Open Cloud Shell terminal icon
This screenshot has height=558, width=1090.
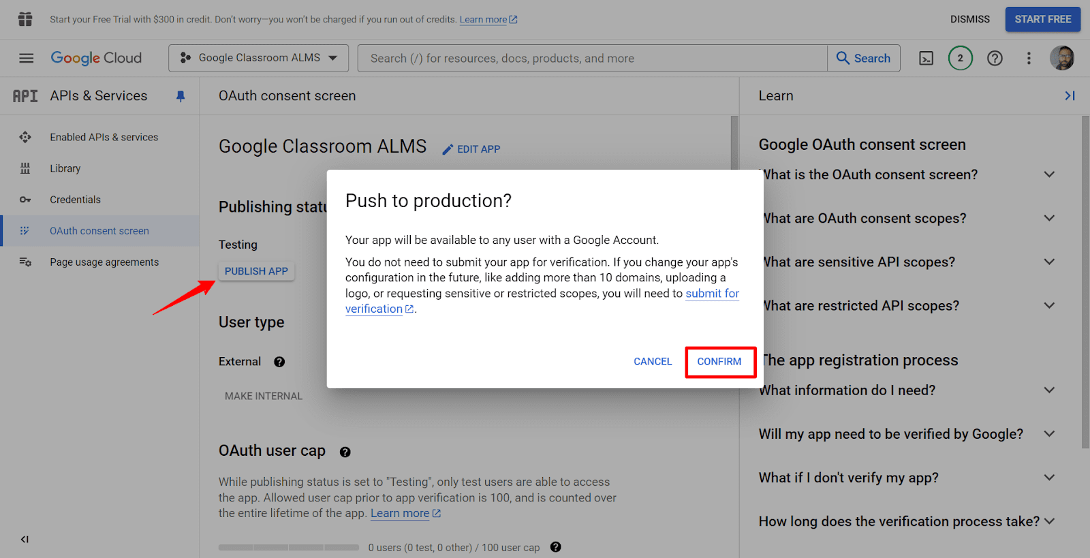point(926,59)
